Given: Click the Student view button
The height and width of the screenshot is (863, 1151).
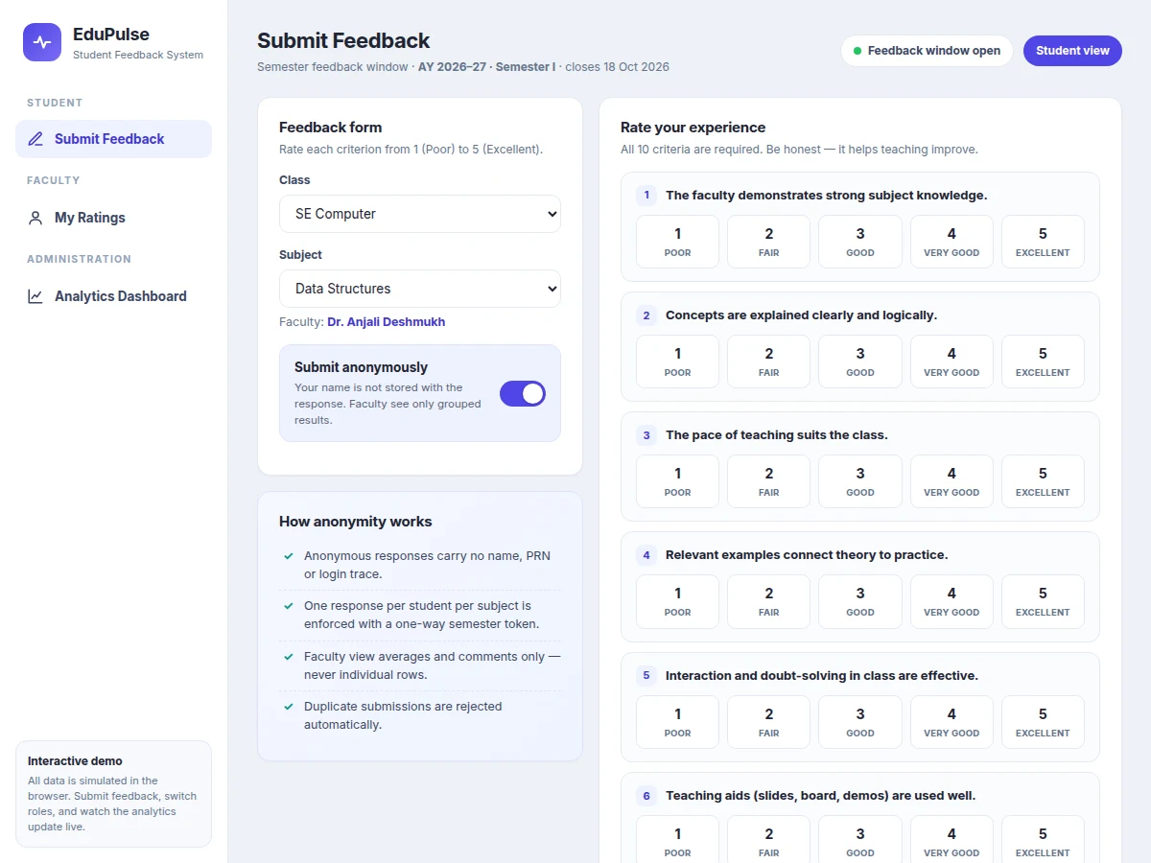Looking at the screenshot, I should pyautogui.click(x=1072, y=51).
